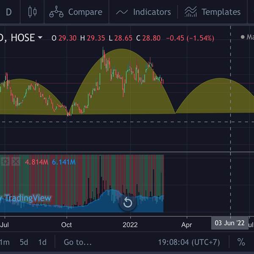Click the reset chart round arrow button
The width and height of the screenshot is (254, 254).
pyautogui.click(x=127, y=203)
